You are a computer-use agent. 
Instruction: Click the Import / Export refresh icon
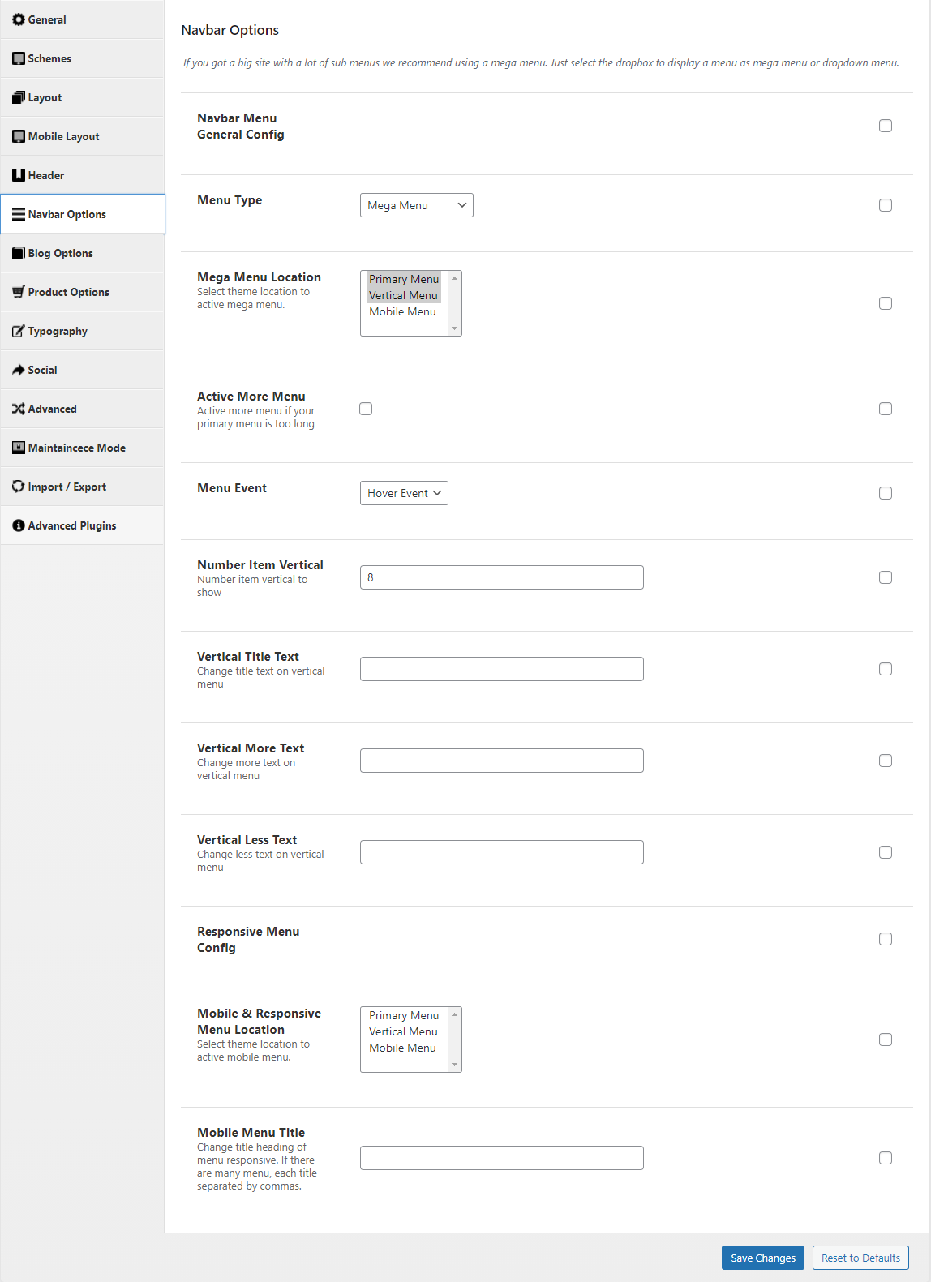(19, 487)
